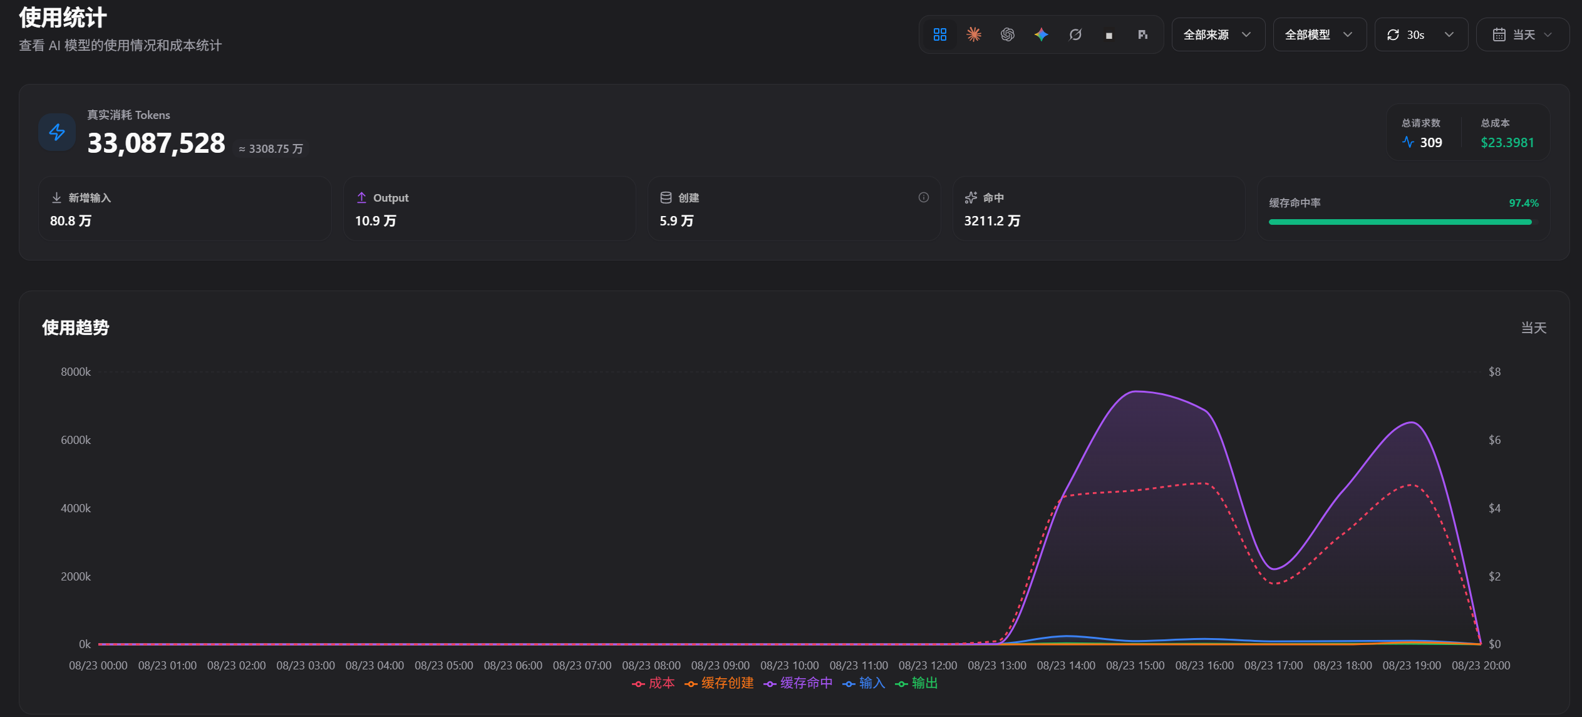Toggle the 成本 legend series
Image resolution: width=1582 pixels, height=717 pixels.
pos(653,683)
